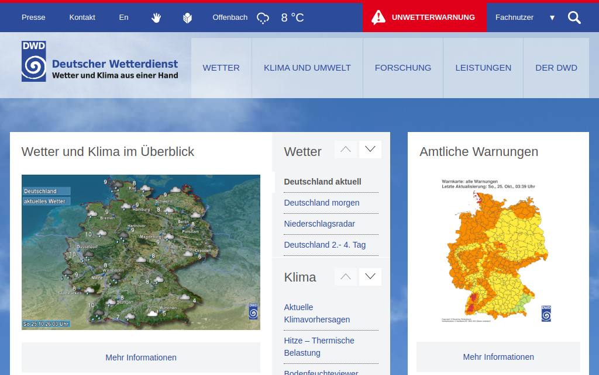Click the Wetter und Klima im Überblick heading

[108, 152]
